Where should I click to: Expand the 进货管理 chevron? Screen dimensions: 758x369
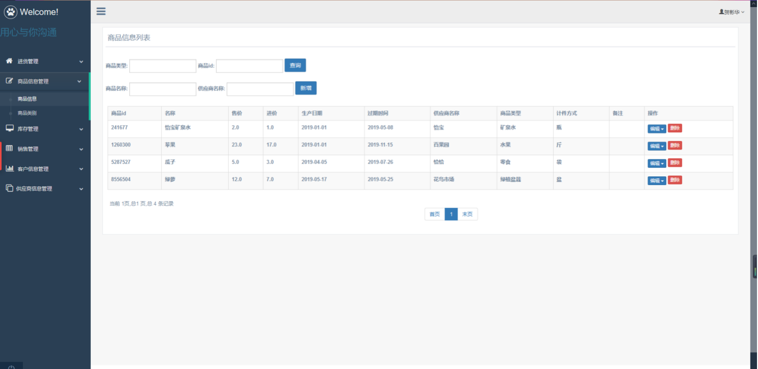coord(81,62)
